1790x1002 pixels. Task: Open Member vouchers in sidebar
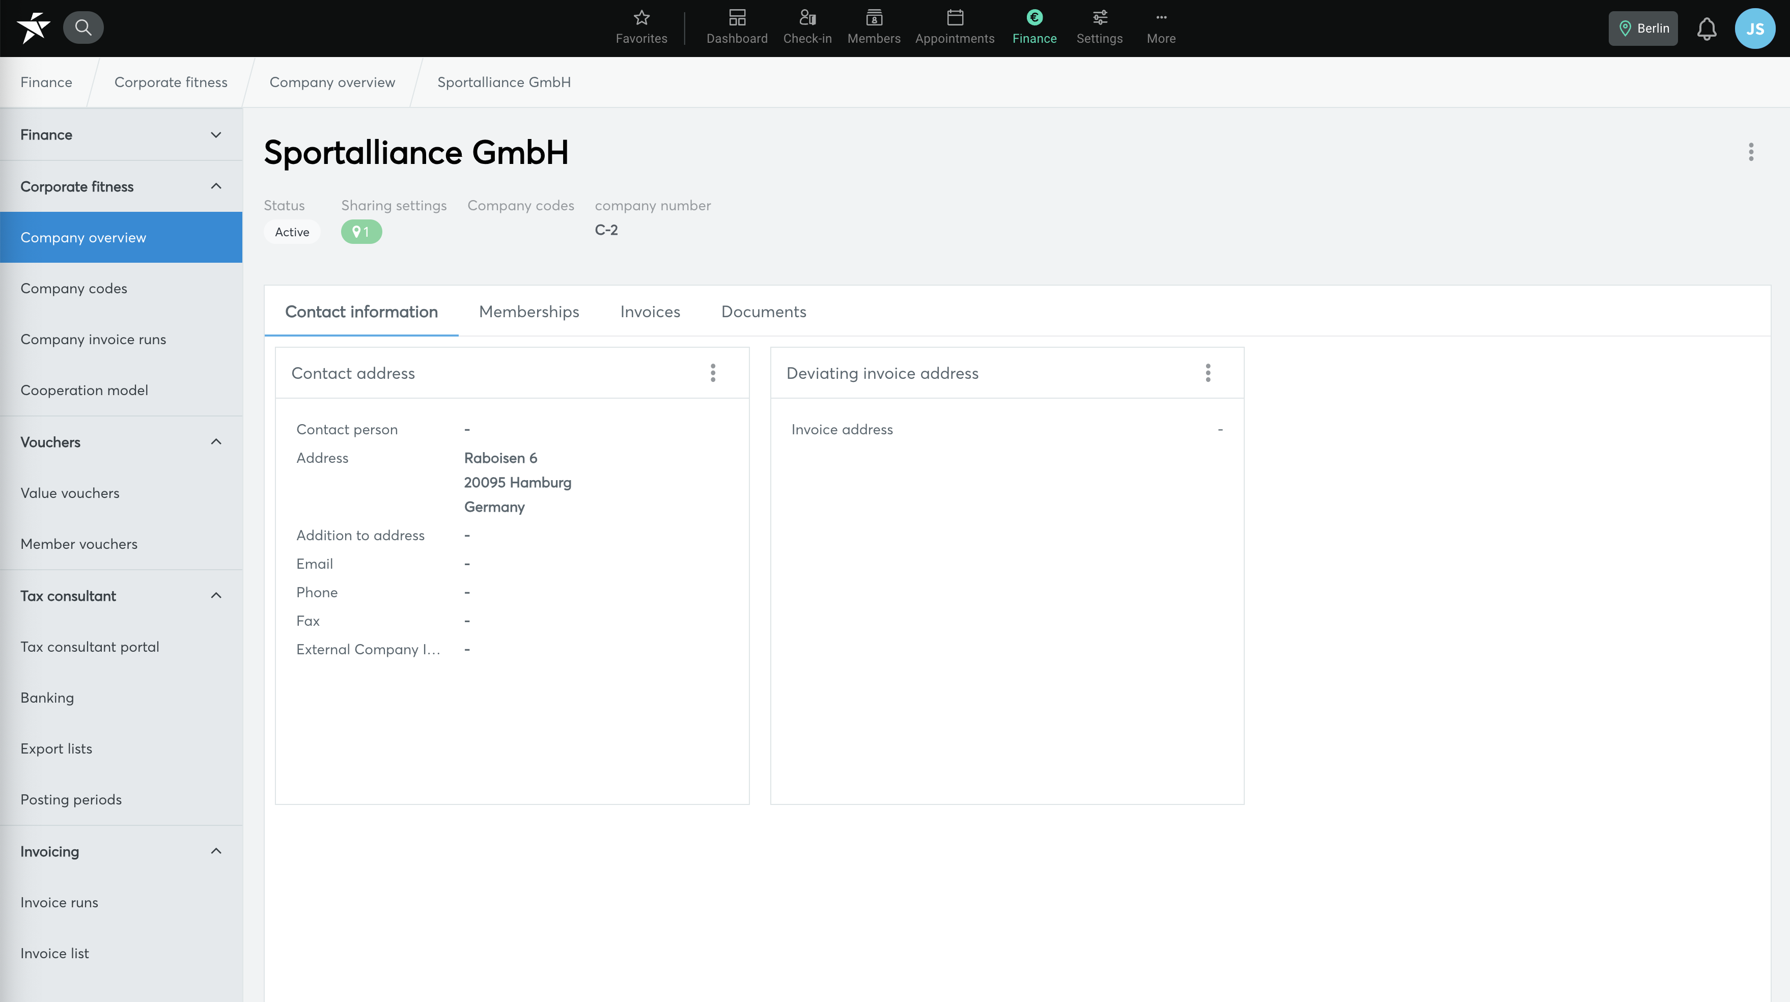click(x=122, y=544)
